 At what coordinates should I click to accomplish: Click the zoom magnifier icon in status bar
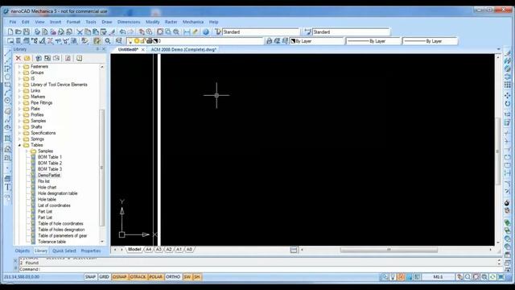click(x=468, y=277)
